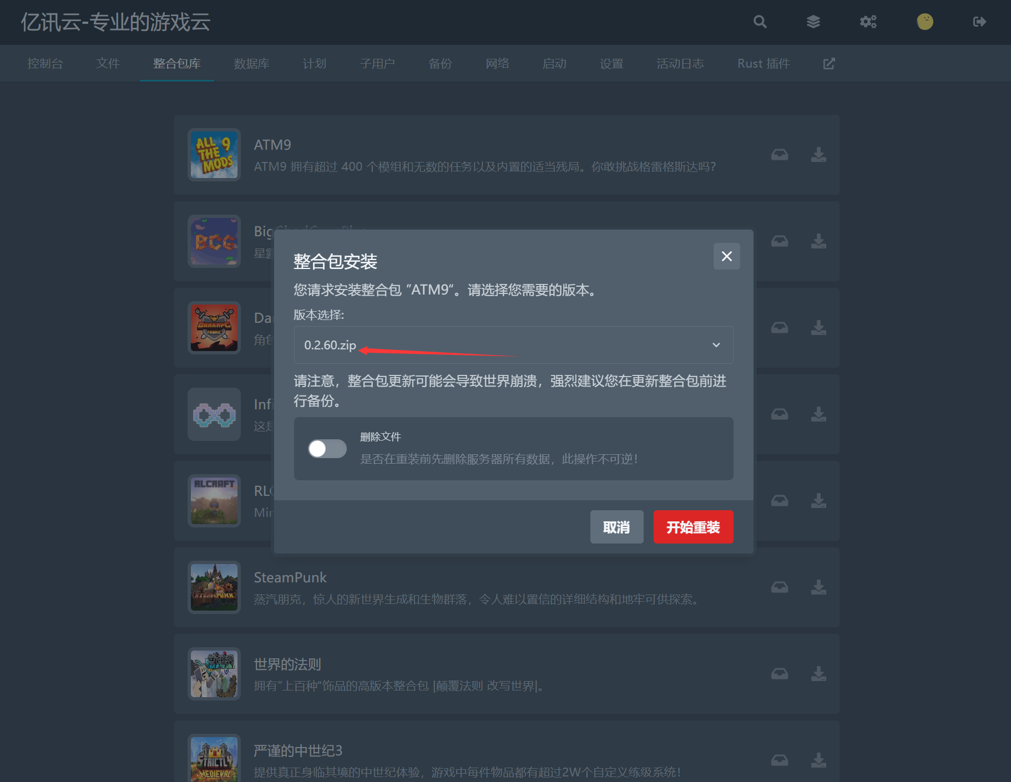Click 世界的法则 row download icon
Viewport: 1011px width, 782px height.
click(818, 674)
